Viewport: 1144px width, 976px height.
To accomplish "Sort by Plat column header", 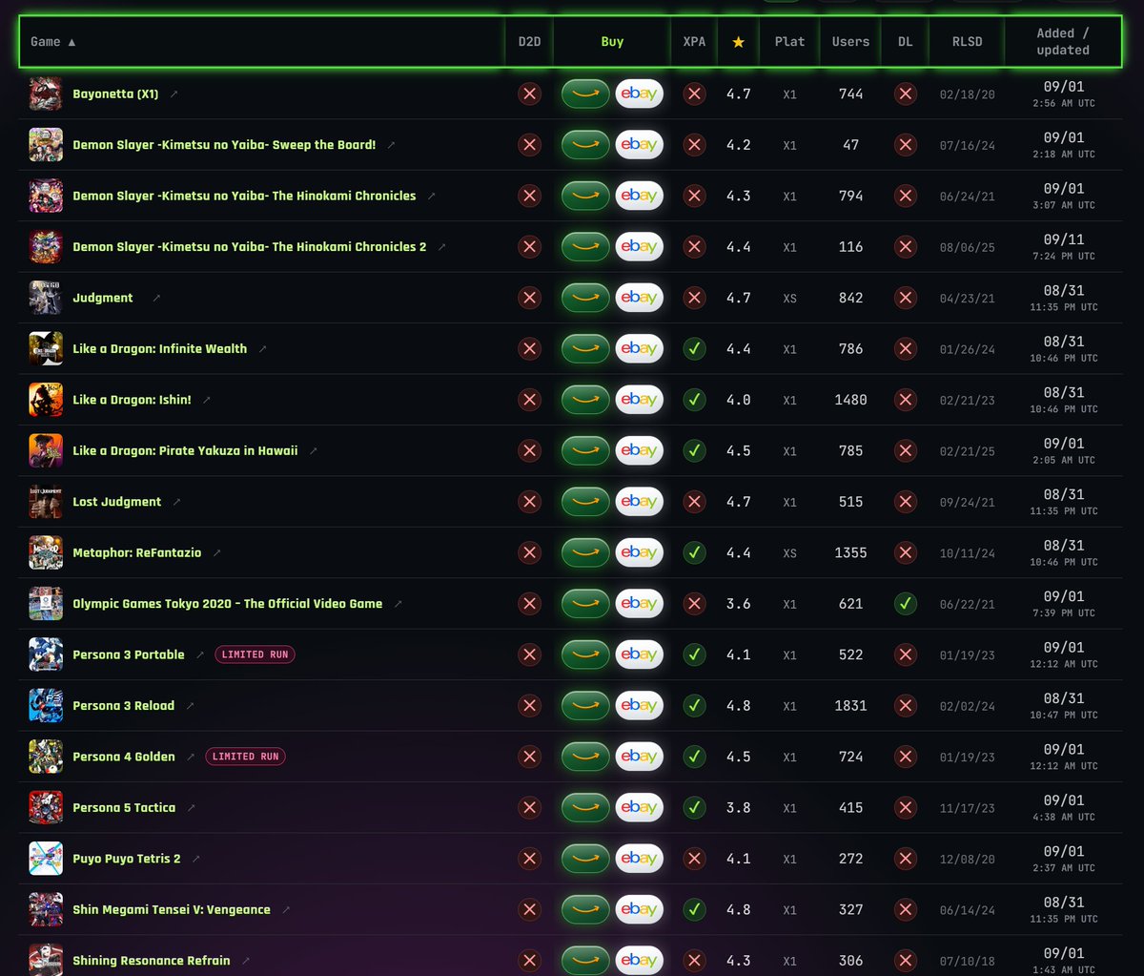I will click(789, 42).
